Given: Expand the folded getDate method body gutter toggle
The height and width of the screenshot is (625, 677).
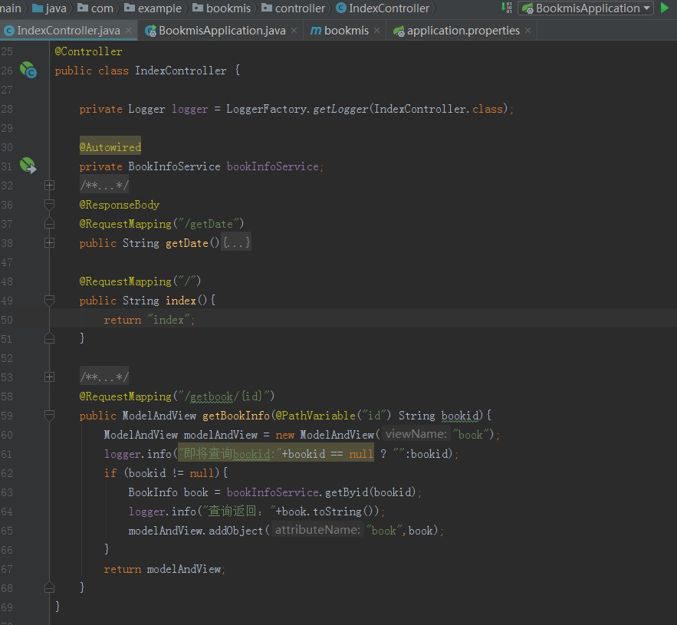Looking at the screenshot, I should pos(49,243).
